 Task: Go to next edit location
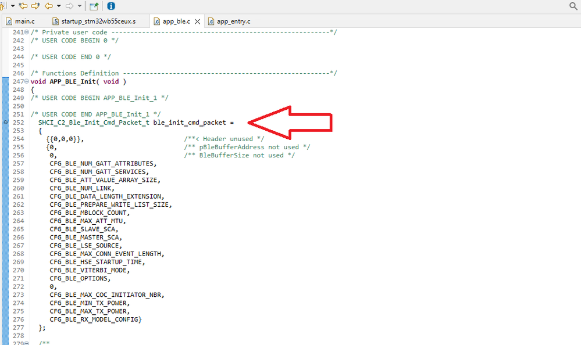pyautogui.click(x=35, y=6)
